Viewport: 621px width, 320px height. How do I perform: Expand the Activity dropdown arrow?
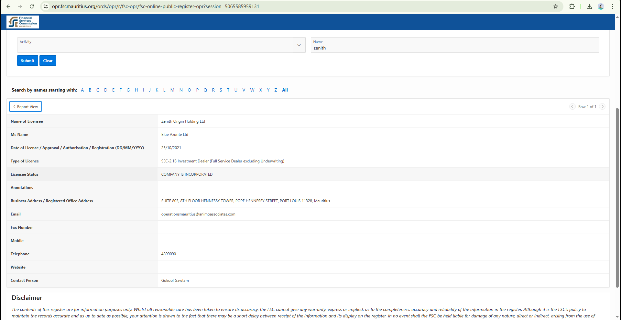pos(299,45)
